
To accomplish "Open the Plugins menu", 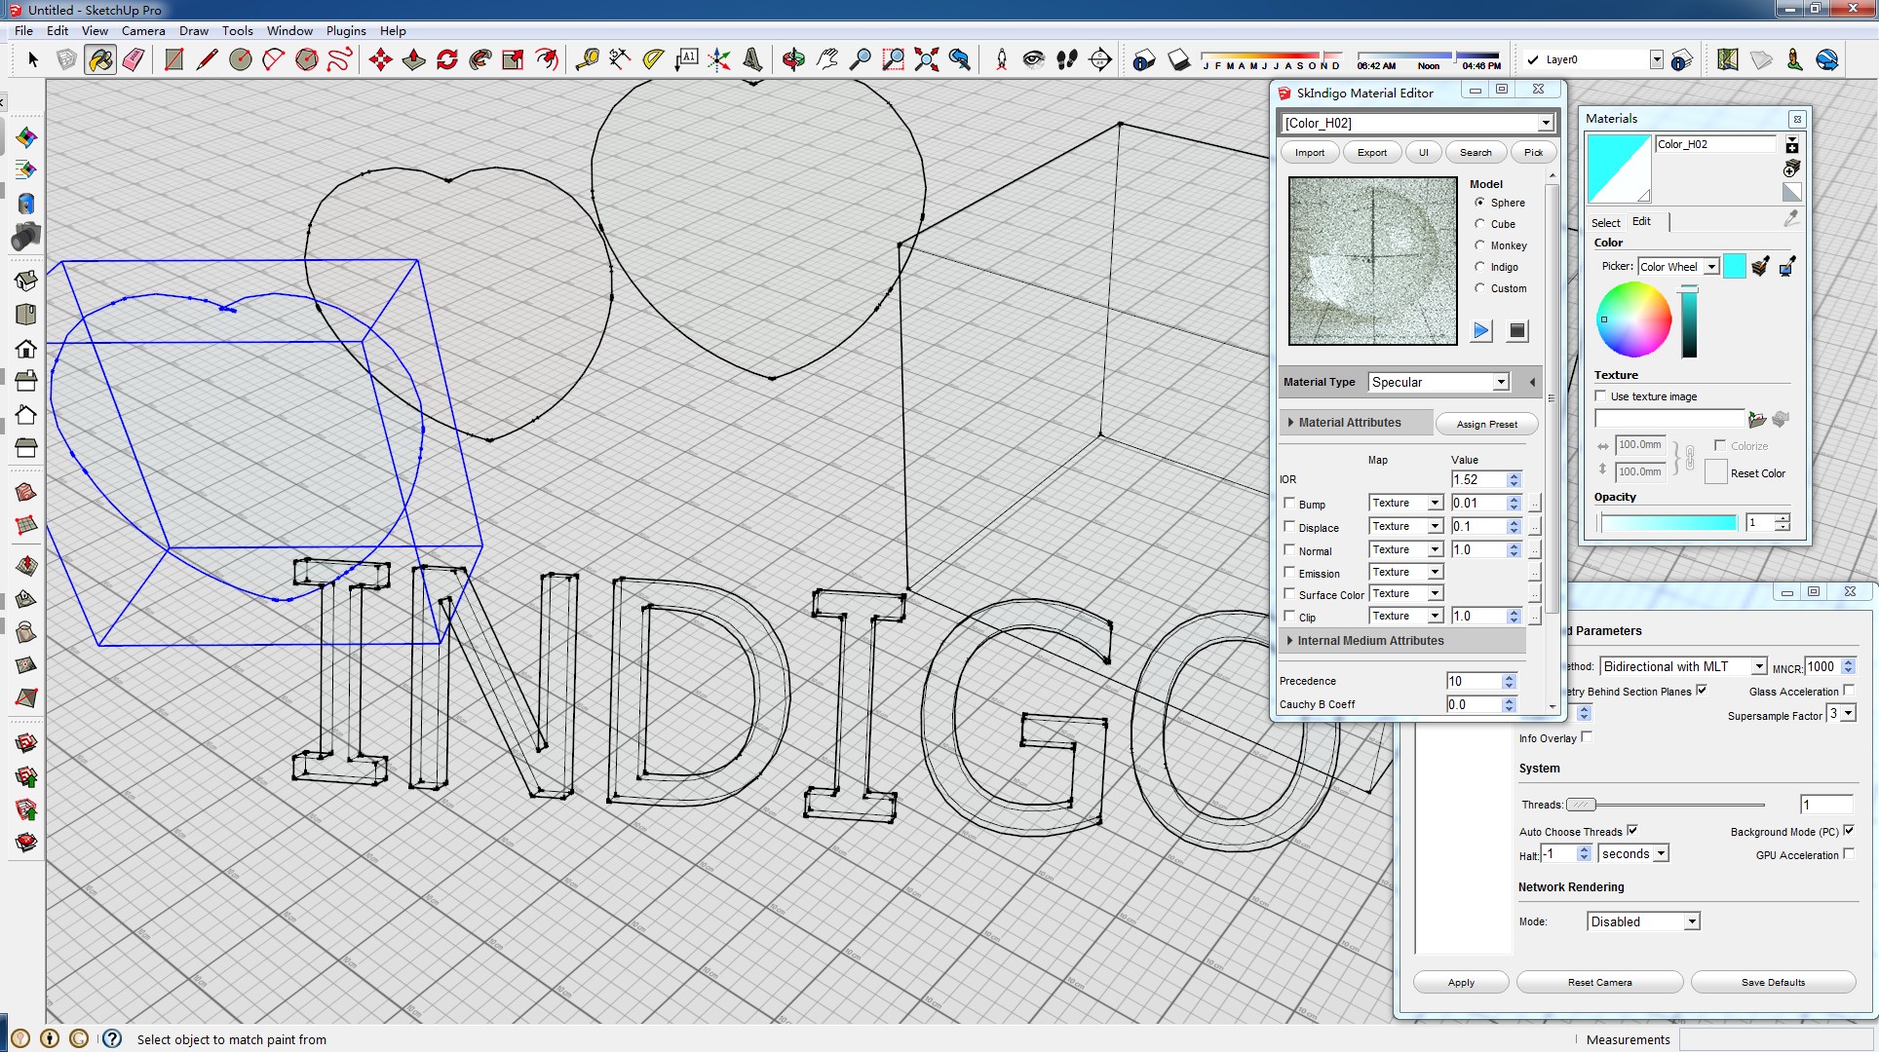I will click(346, 31).
